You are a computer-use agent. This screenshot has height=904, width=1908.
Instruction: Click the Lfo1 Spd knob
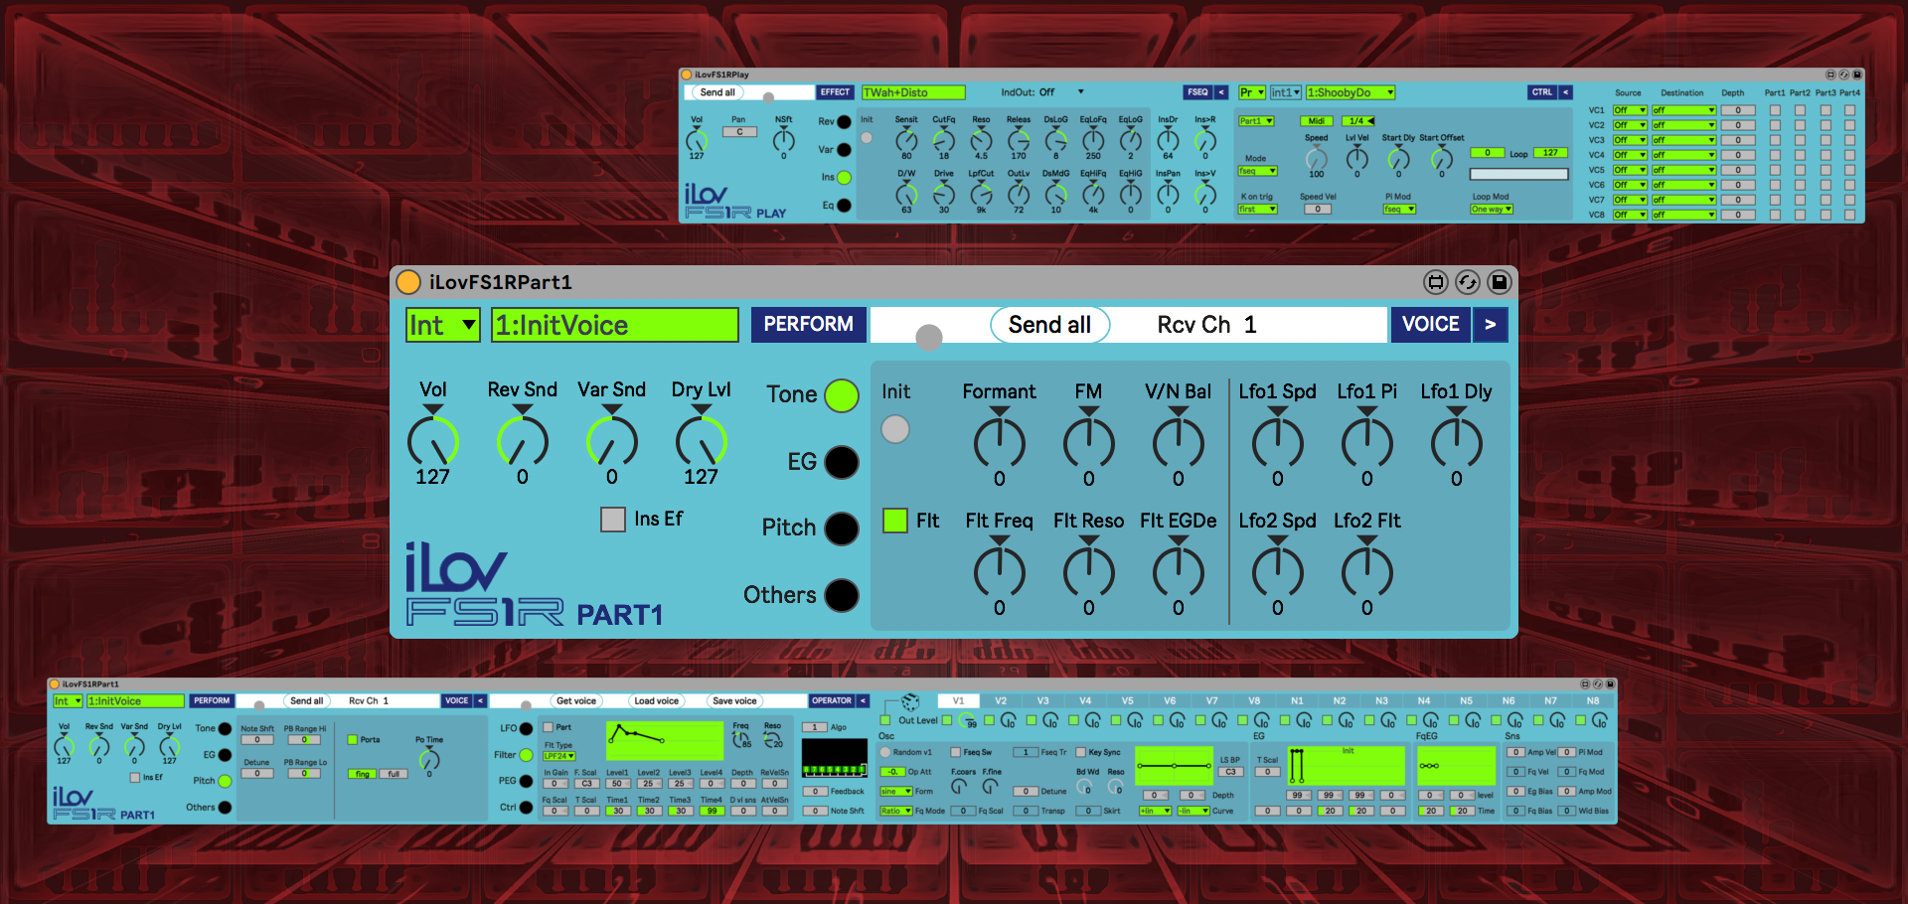click(x=1277, y=442)
